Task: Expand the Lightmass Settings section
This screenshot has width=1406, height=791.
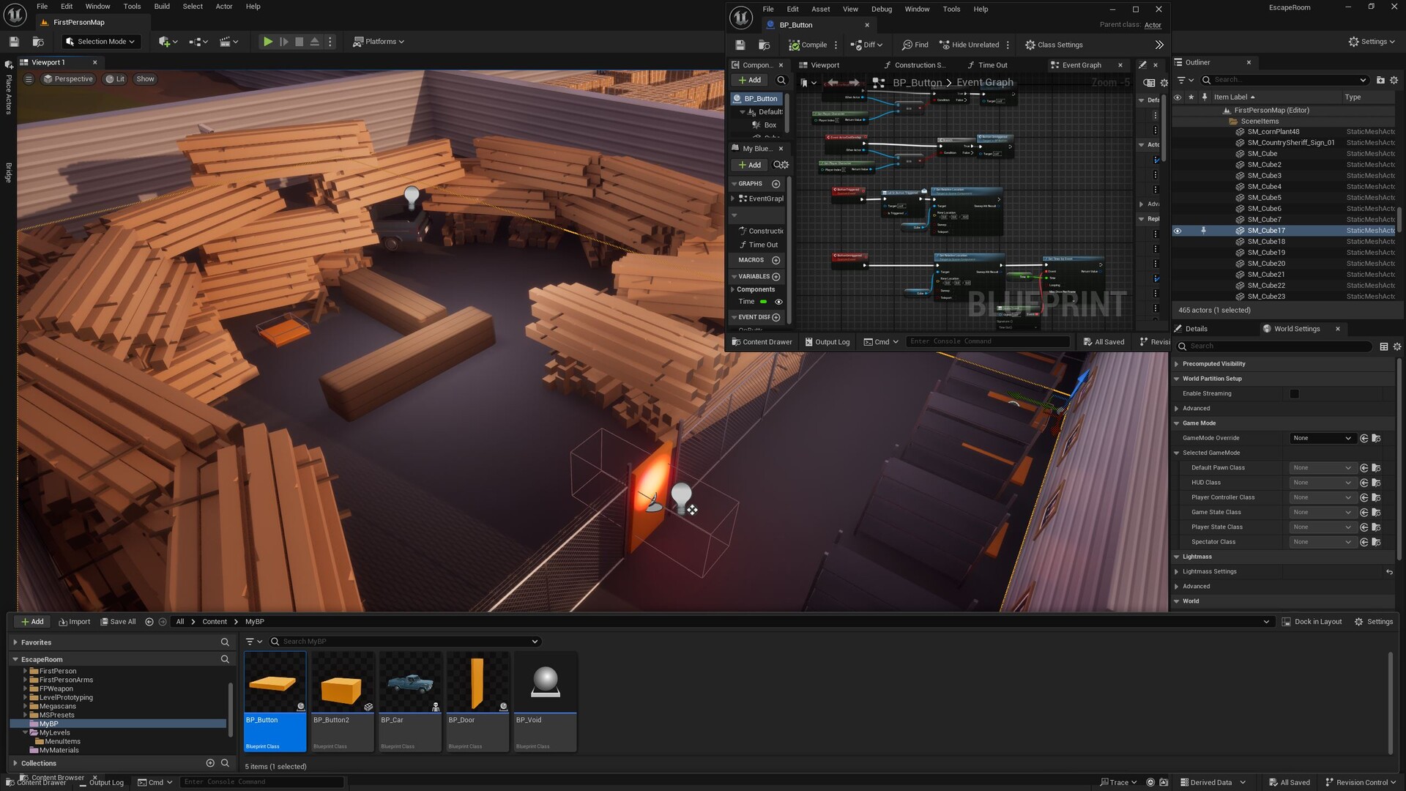Action: [x=1177, y=572]
